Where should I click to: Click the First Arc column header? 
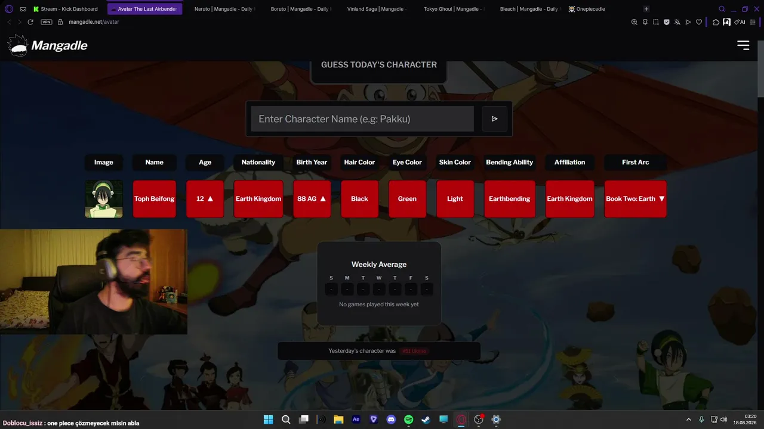coord(636,162)
